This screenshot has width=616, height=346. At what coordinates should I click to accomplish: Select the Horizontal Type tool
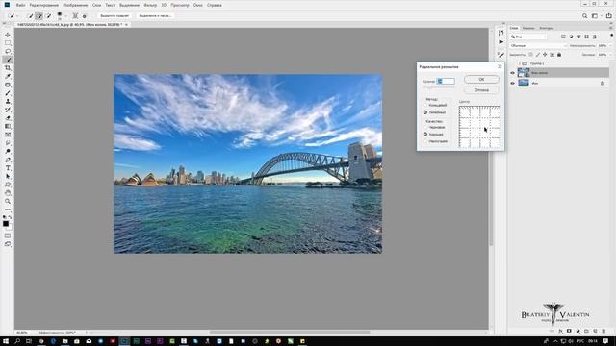[x=8, y=168]
